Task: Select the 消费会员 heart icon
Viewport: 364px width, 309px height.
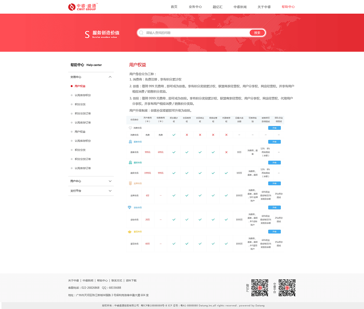Action: click(x=130, y=128)
